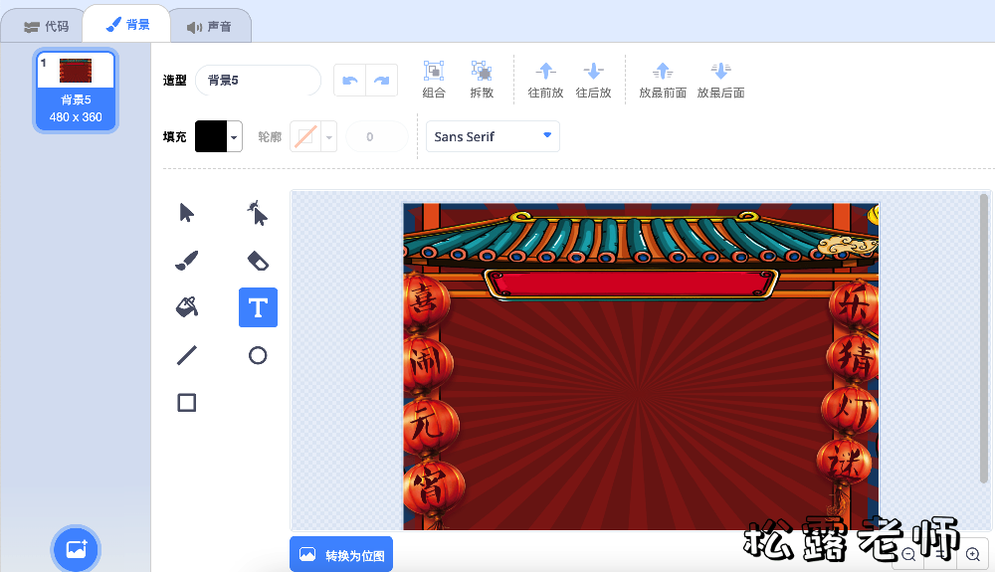
Task: Open the Sans Serif font dropdown
Action: coord(493,136)
